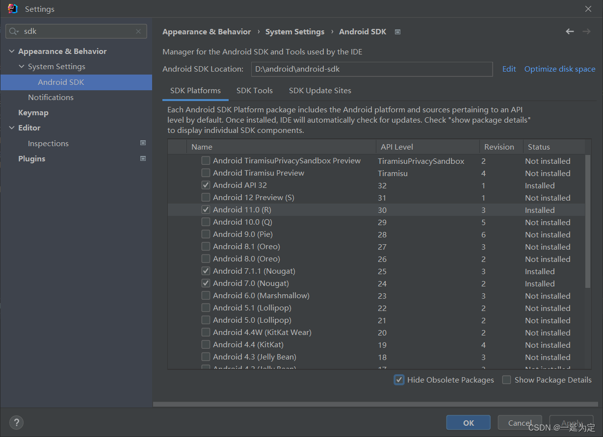
Task: Toggle Hide Obsolete Packages checkbox
Action: [399, 380]
